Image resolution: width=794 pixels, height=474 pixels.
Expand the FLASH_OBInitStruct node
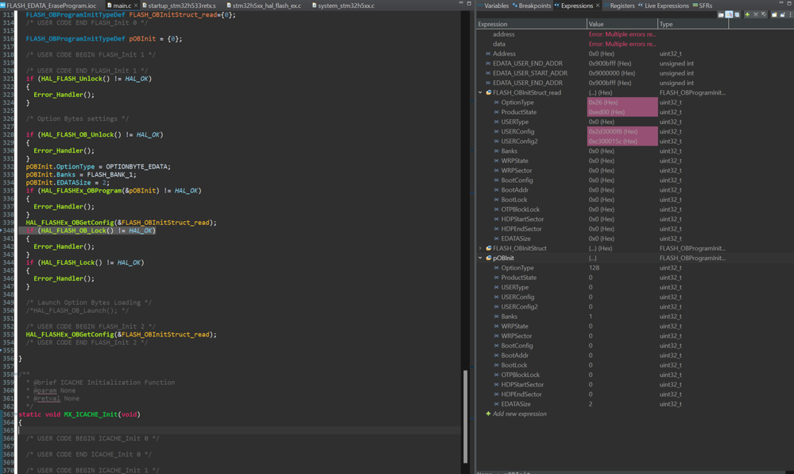pos(481,249)
